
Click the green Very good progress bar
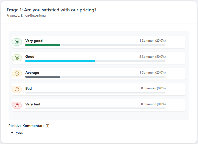(x=43, y=45)
